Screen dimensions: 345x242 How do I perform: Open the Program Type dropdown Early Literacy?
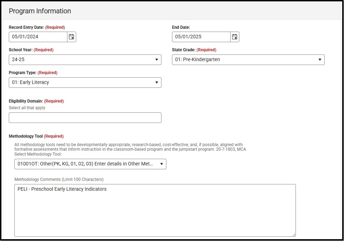(85, 83)
